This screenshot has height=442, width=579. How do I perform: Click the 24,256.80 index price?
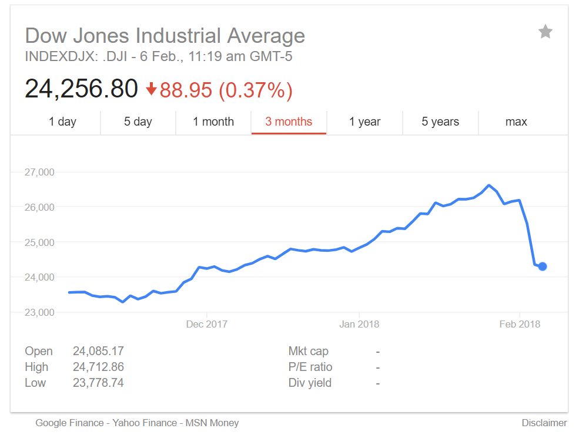click(x=81, y=89)
